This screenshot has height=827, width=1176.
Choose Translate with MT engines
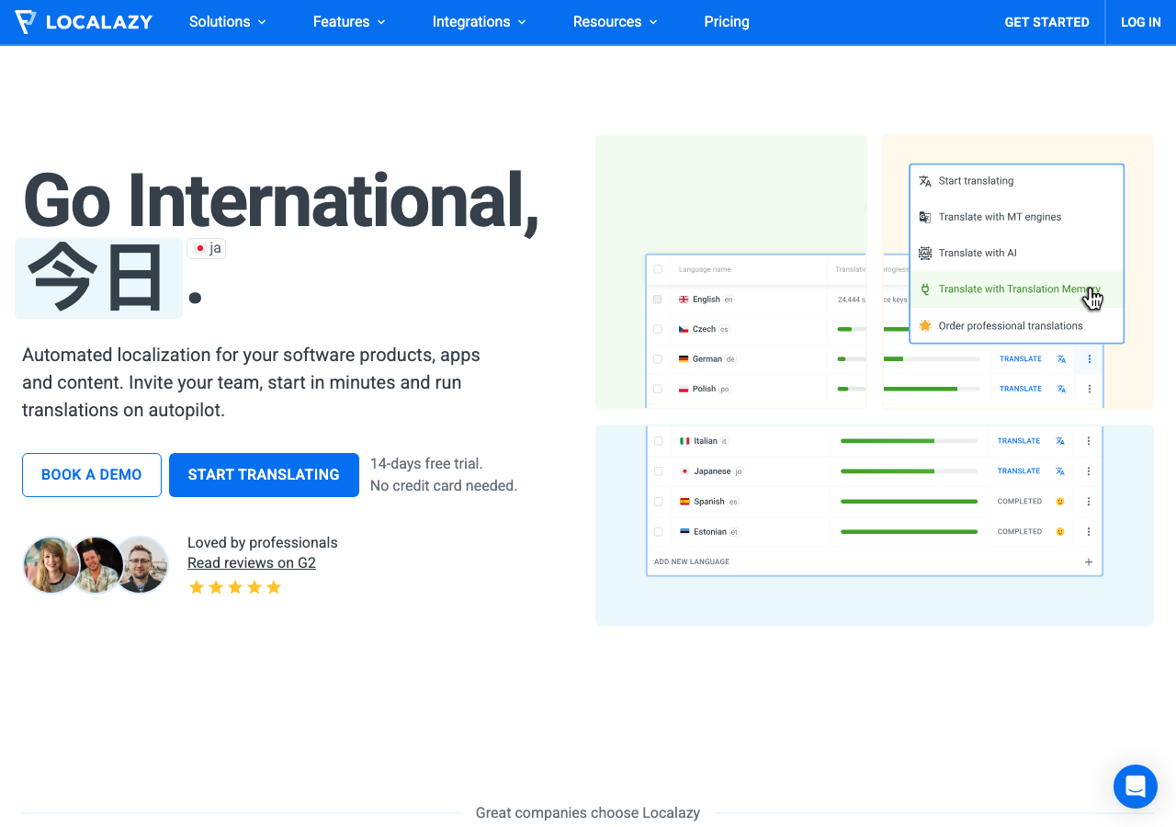(1017, 217)
